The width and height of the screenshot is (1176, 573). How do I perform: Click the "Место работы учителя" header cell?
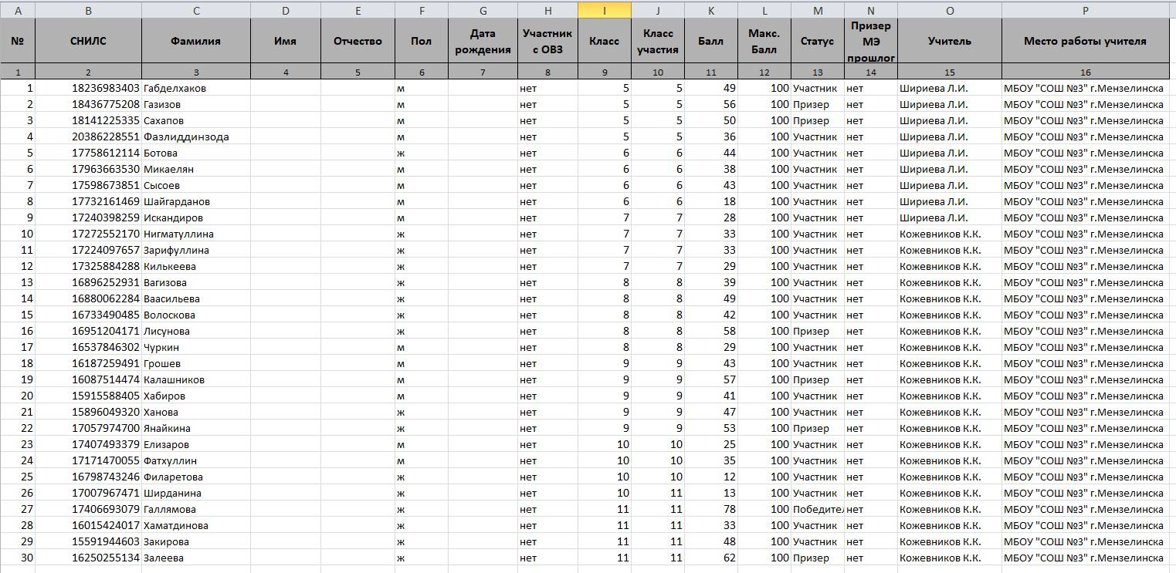pyautogui.click(x=1085, y=42)
